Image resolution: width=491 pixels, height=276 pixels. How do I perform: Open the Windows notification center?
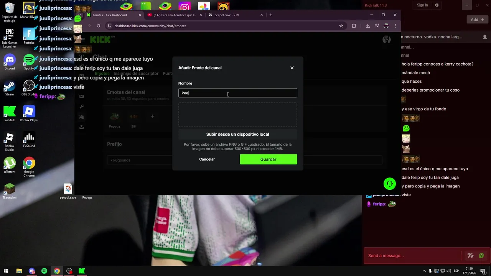point(483,271)
